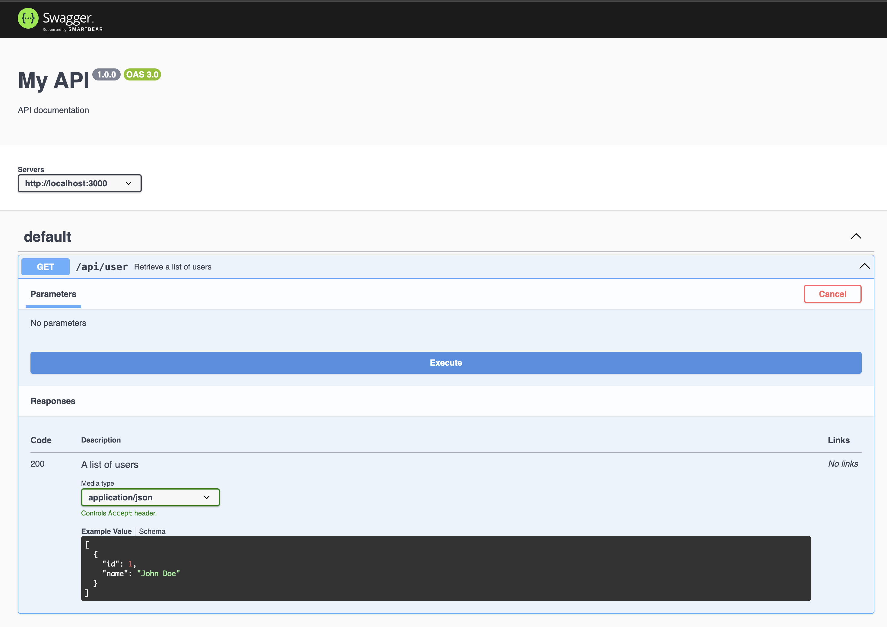This screenshot has width=887, height=627.
Task: Open the Parameters tab
Action: pos(53,294)
